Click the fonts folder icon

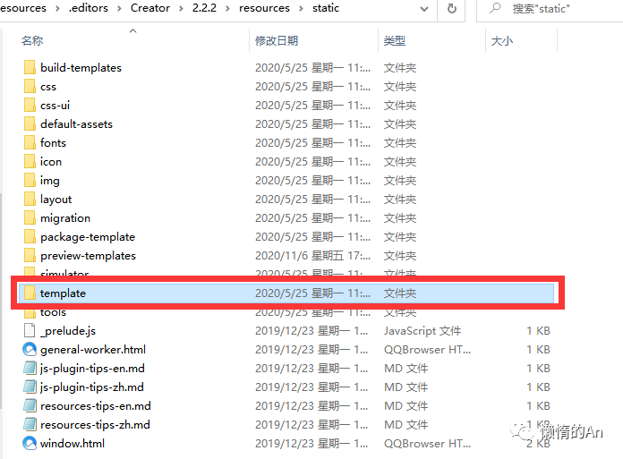tap(30, 142)
